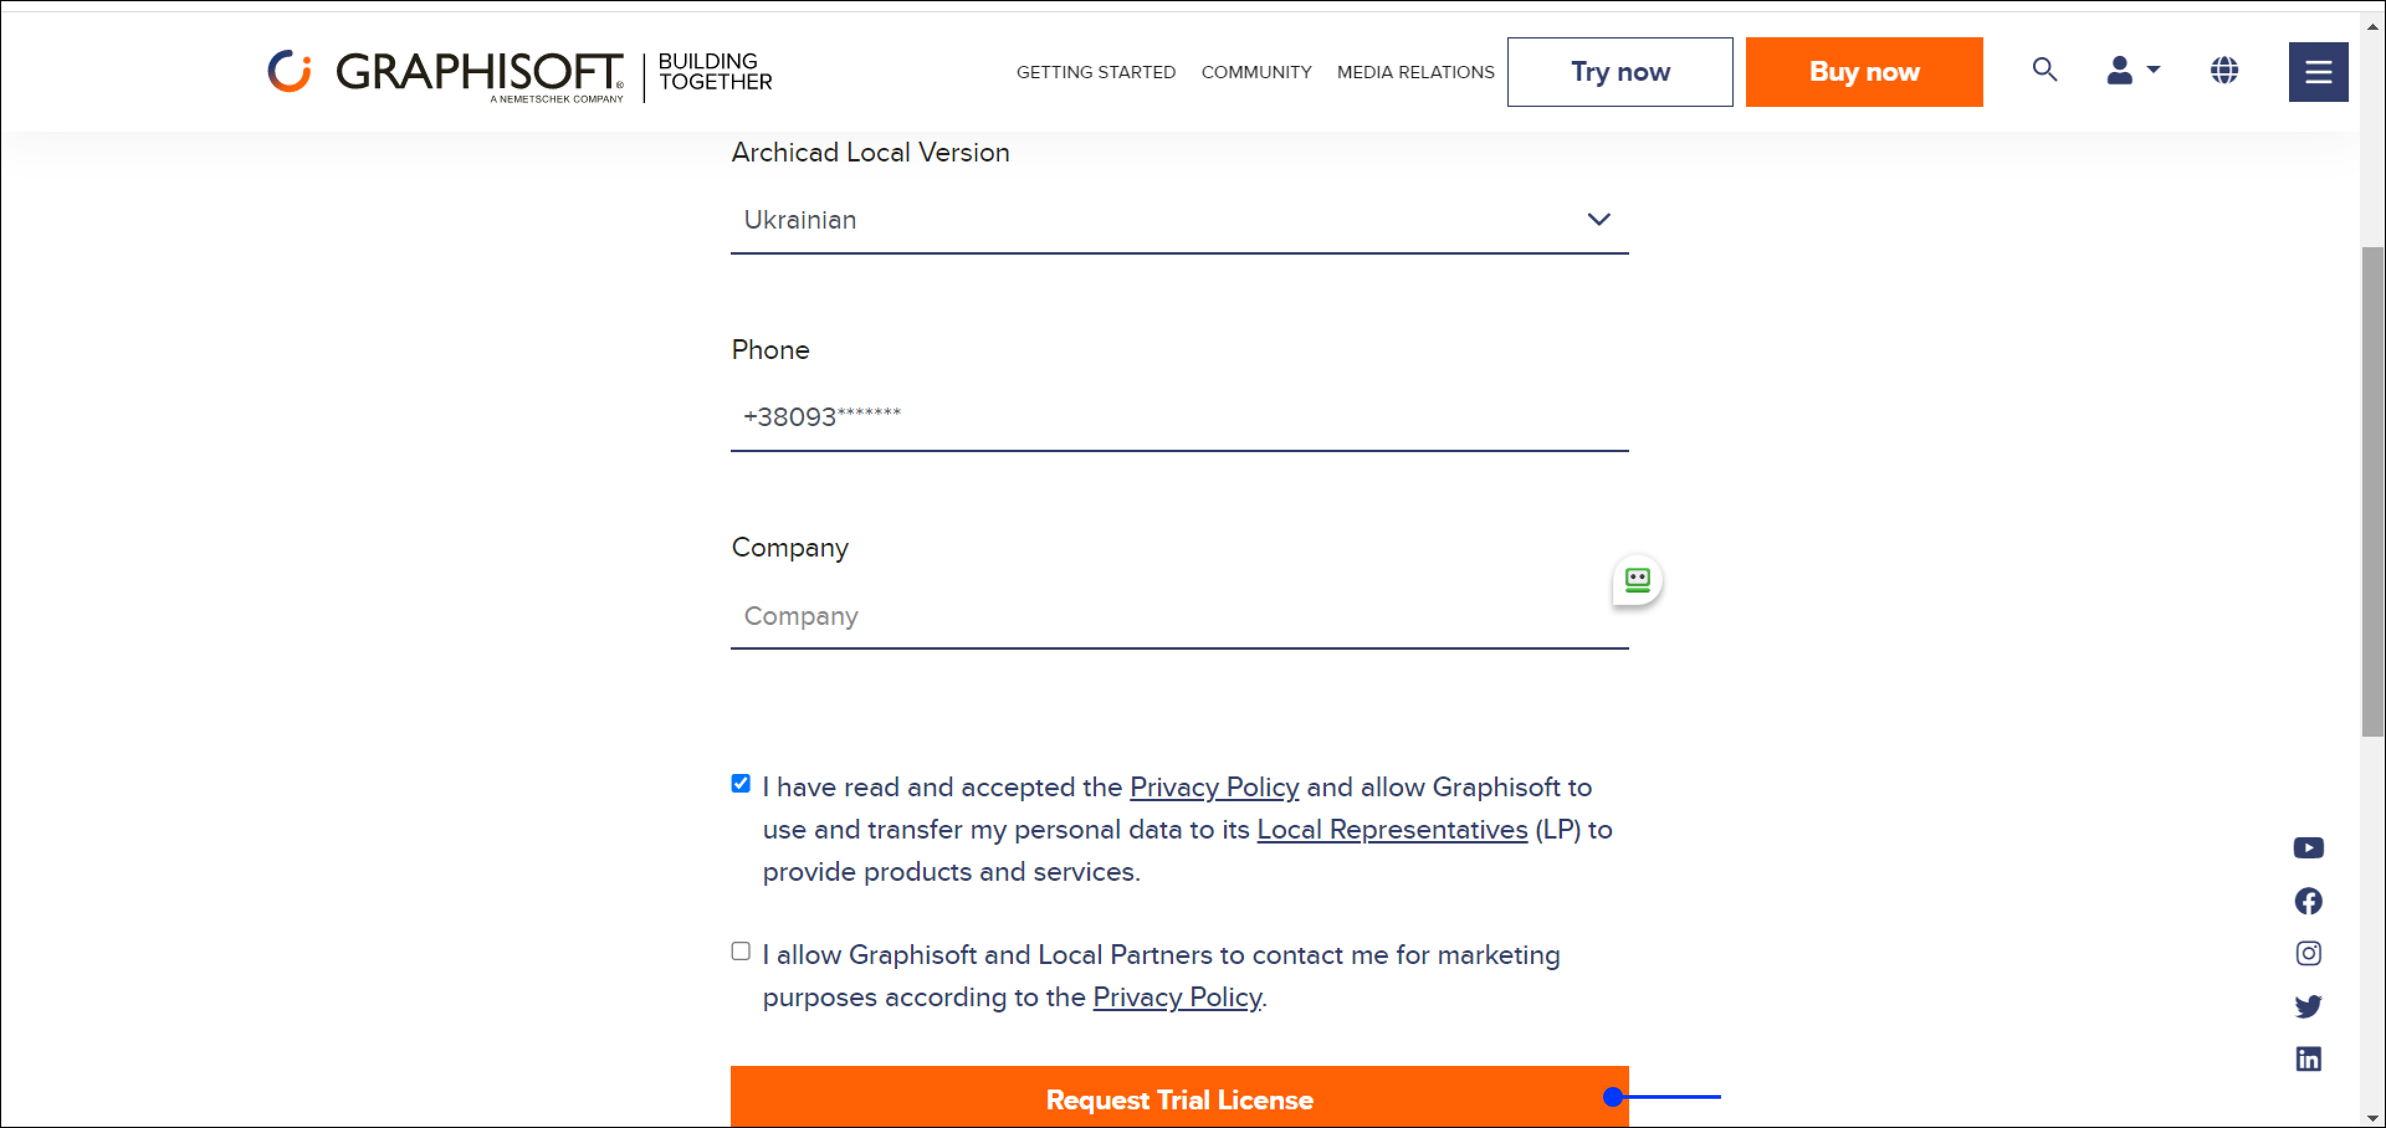Image resolution: width=2386 pixels, height=1128 pixels.
Task: Click the Request Trial License button
Action: click(x=1178, y=1098)
